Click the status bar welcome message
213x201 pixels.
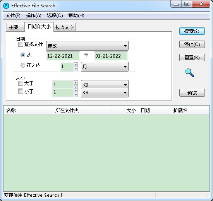33,195
